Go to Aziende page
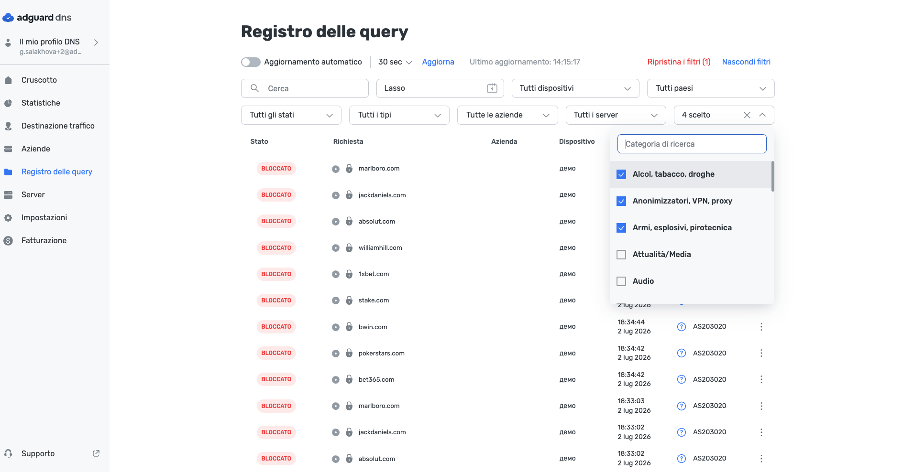This screenshot has width=903, height=472. 36,149
